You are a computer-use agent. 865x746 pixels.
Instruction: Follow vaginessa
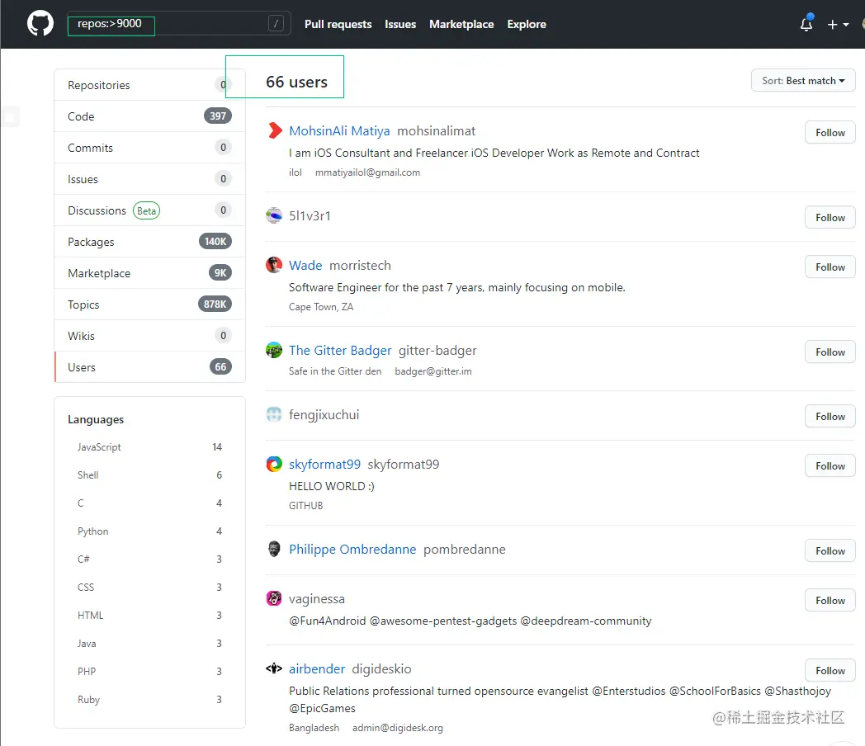pos(830,601)
